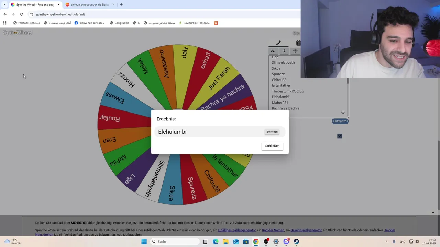Click the SpinTheWheel logo

click(x=18, y=33)
